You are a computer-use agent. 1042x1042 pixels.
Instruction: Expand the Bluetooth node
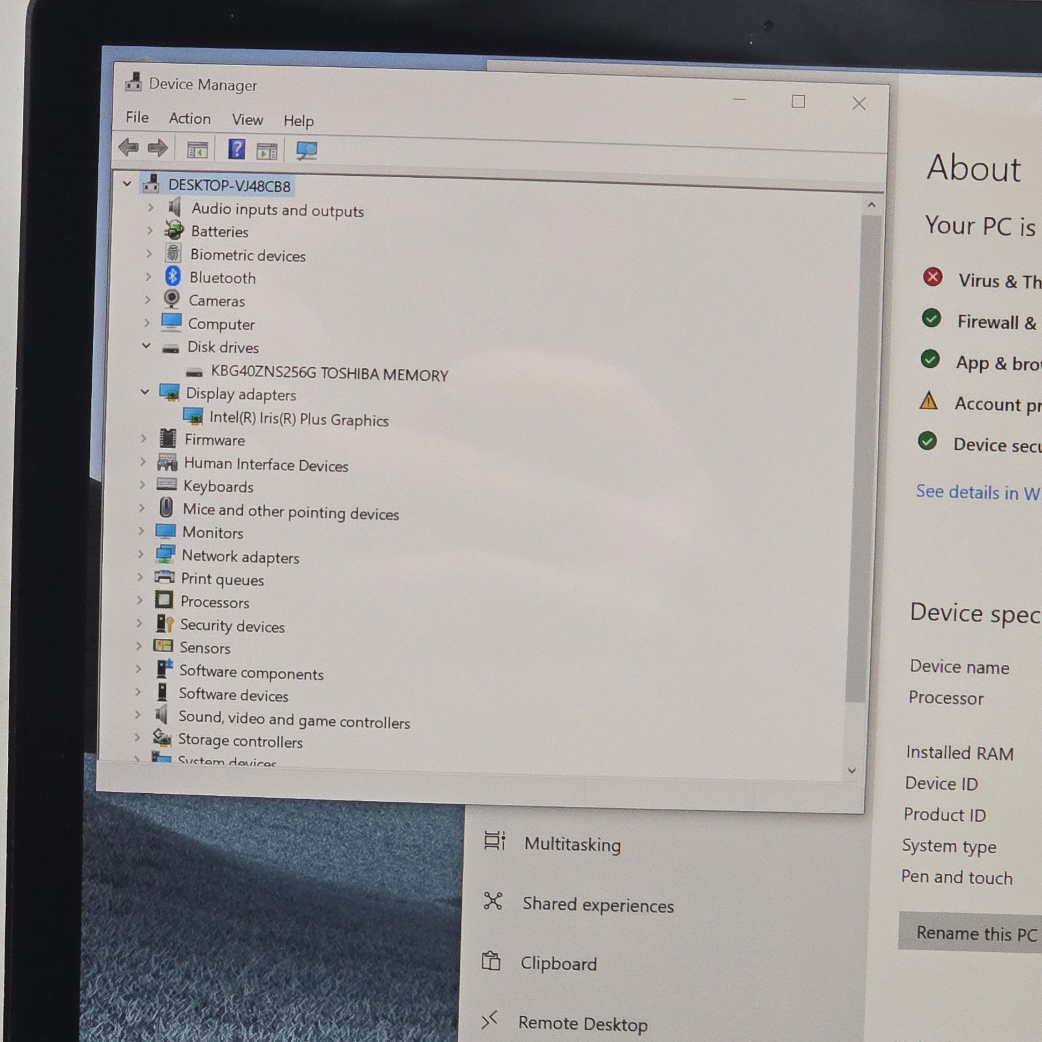(x=148, y=276)
